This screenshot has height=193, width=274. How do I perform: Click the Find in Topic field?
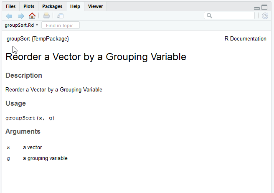(60, 25)
